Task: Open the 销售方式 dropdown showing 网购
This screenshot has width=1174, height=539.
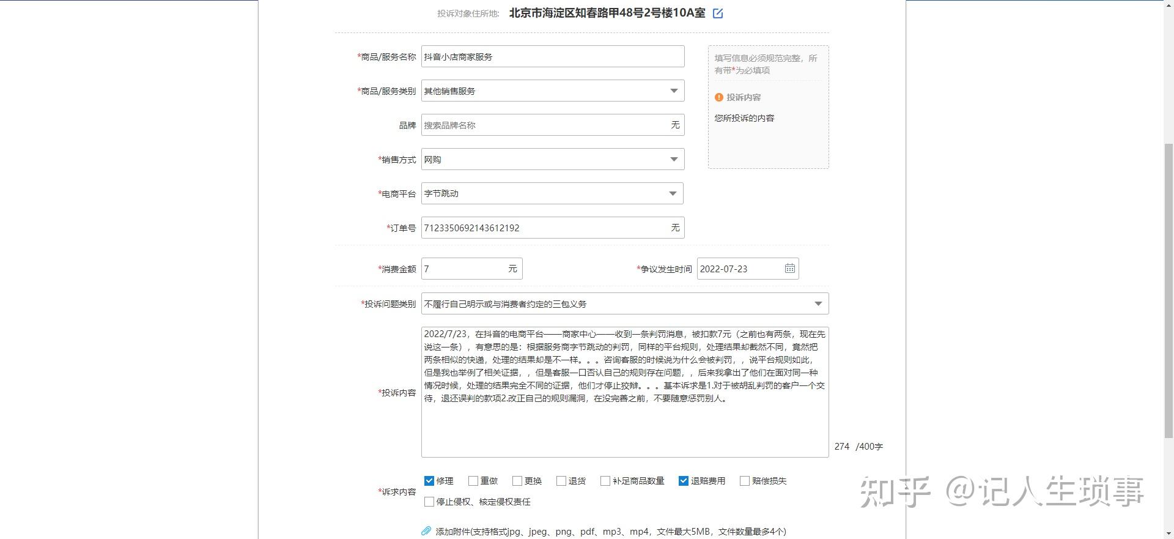Action: coord(553,160)
